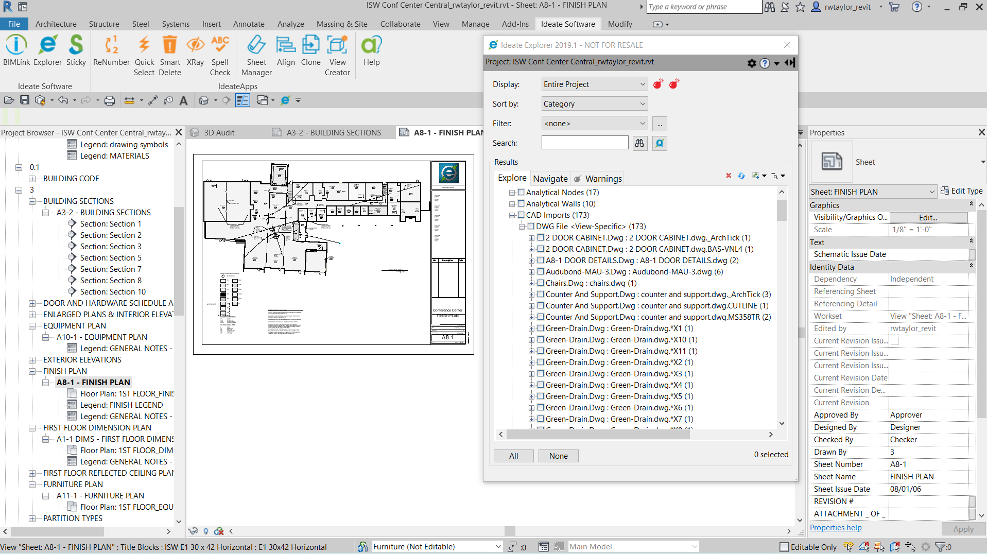Viewport: 987px width, 554px height.
Task: Open the Smart Delete tool
Action: click(x=170, y=55)
